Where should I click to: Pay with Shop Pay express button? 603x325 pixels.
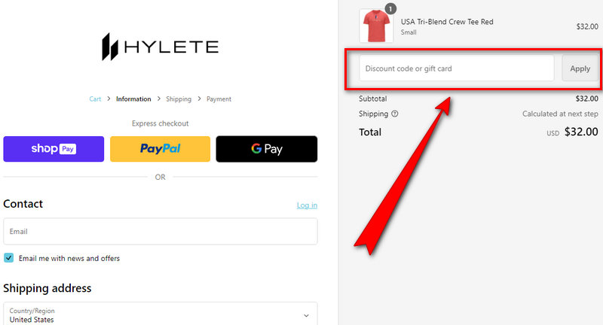54,149
